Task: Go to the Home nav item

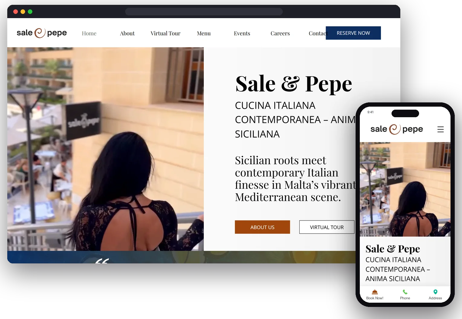Action: click(x=89, y=33)
